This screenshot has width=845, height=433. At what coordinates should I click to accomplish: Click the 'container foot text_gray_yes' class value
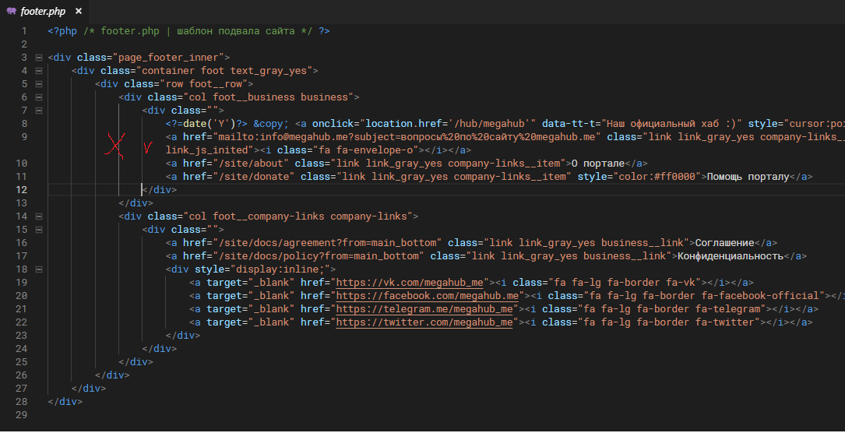tap(224, 71)
